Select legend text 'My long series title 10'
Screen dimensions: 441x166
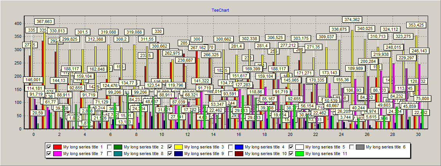click(265, 154)
